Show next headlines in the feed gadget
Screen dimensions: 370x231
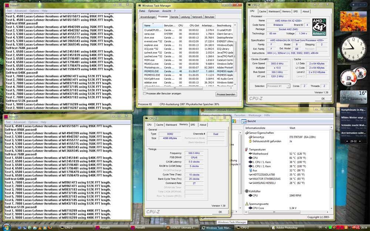pos(360,141)
